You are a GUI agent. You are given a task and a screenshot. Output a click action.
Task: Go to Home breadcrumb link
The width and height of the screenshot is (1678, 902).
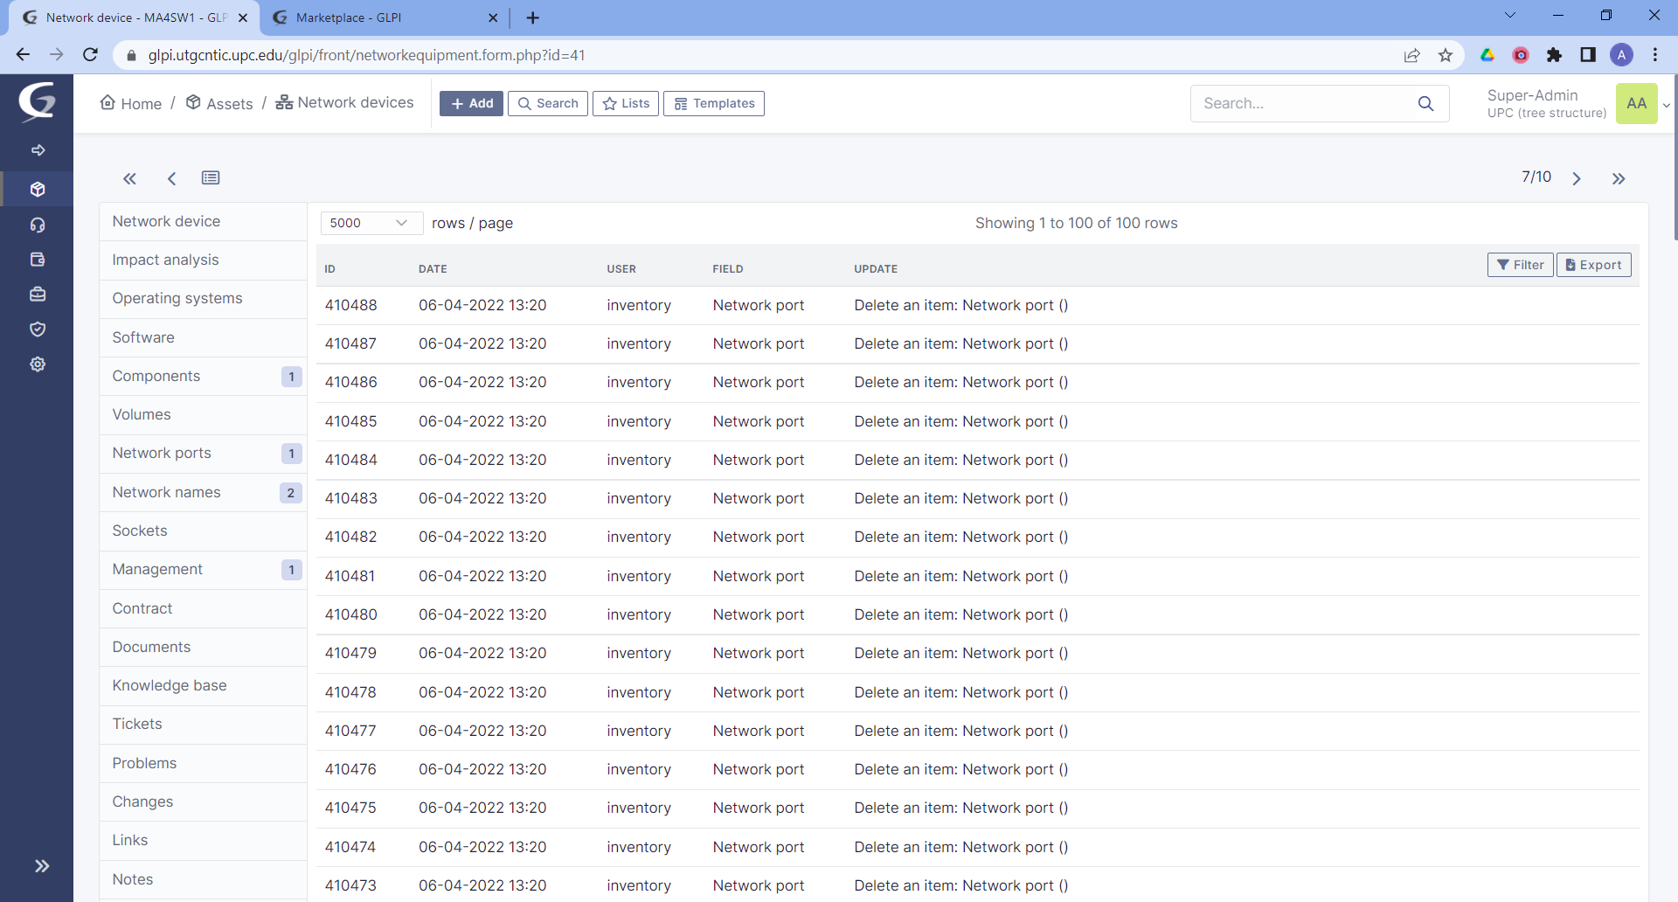point(131,103)
